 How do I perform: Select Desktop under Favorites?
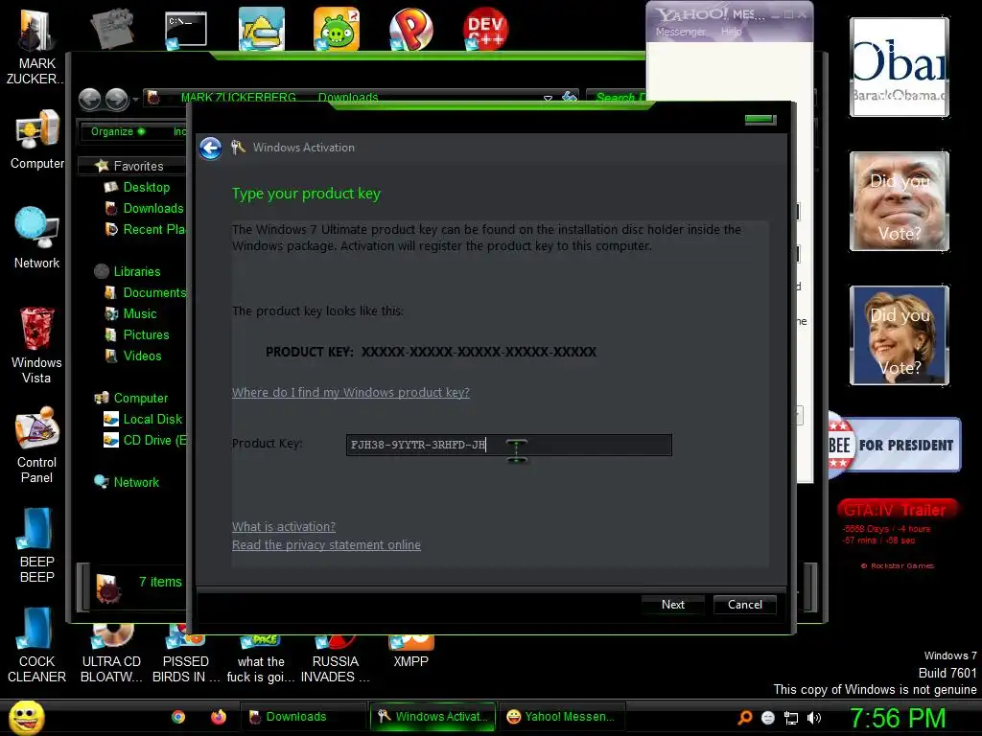(146, 187)
